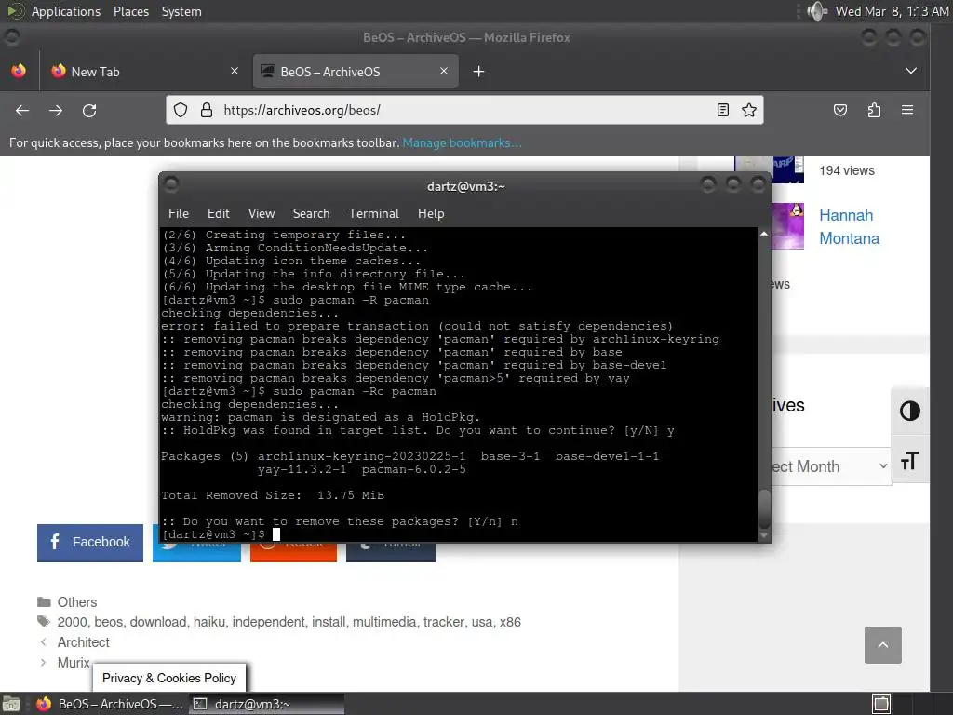This screenshot has width=953, height=715.
Task: Switch to dartz@vm3 terminal in taskbar
Action: [x=266, y=704]
